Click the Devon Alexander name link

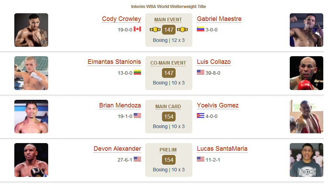coord(117,149)
